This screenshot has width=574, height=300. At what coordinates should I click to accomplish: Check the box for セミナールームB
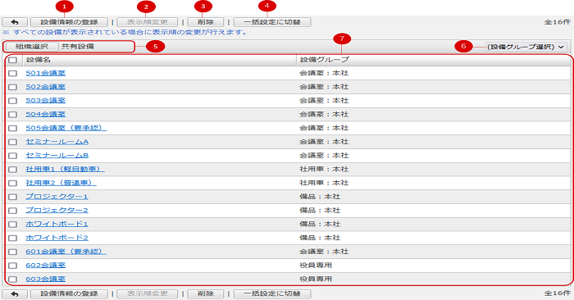coord(13,156)
